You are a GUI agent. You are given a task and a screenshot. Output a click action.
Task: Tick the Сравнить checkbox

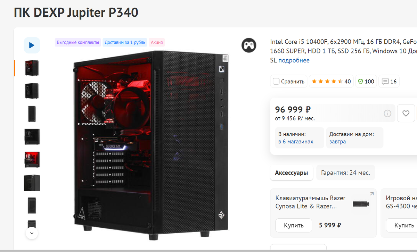tap(276, 82)
